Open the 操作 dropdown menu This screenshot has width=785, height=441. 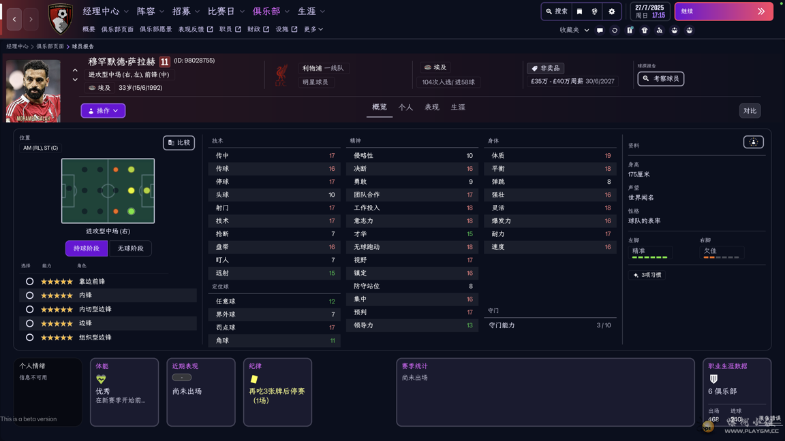[x=102, y=110]
